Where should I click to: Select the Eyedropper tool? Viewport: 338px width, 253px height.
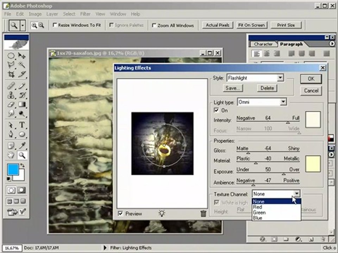(22, 145)
